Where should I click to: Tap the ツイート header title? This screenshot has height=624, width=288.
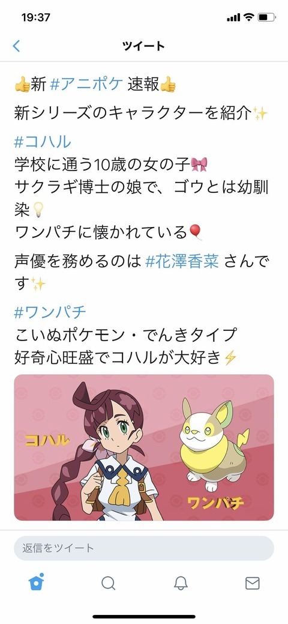click(143, 46)
